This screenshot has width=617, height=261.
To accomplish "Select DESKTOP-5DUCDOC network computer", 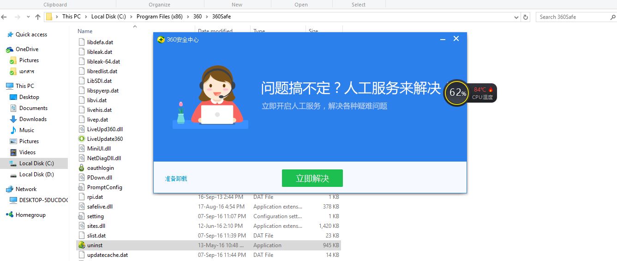I will click(x=43, y=200).
